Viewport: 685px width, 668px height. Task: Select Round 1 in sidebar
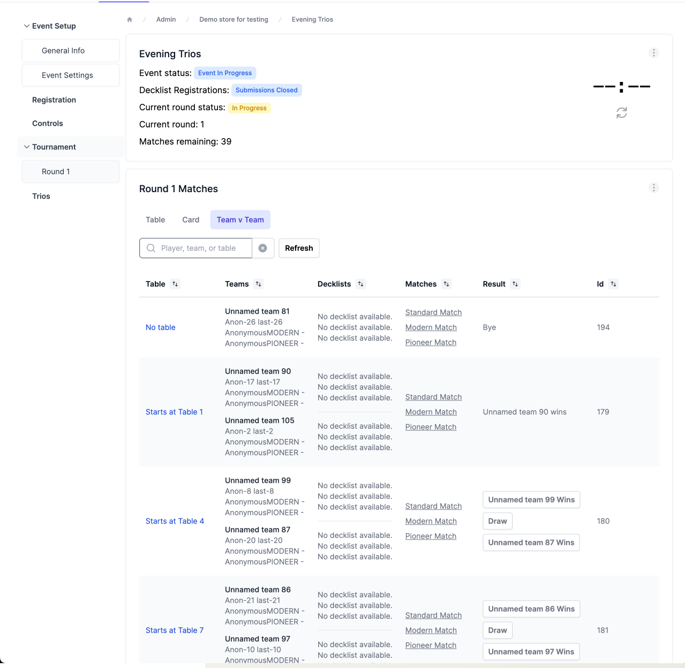point(71,172)
